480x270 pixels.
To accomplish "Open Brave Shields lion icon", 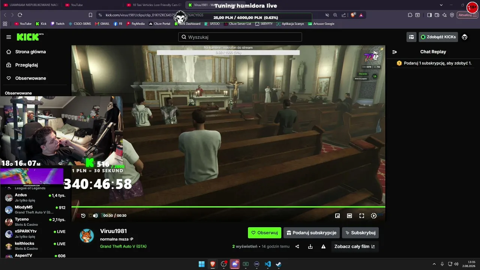I will pyautogui.click(x=353, y=15).
